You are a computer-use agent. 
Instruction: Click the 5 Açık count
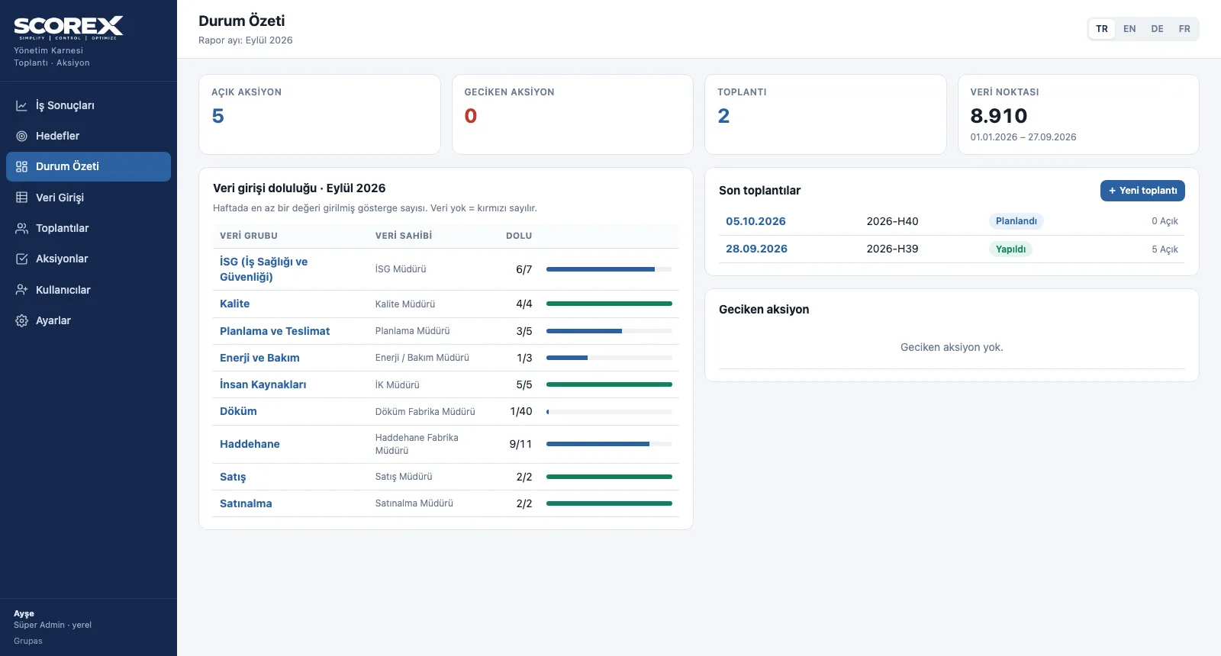[1165, 249]
